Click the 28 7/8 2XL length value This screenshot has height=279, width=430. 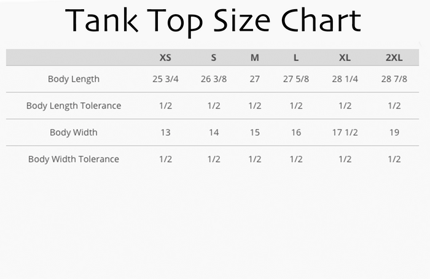(394, 79)
